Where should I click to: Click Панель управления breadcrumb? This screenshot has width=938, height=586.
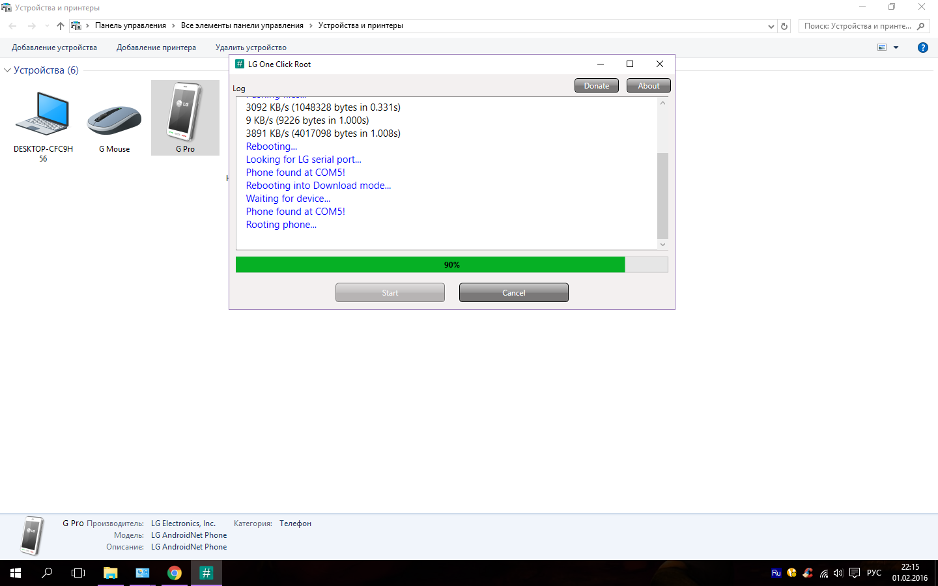[130, 25]
